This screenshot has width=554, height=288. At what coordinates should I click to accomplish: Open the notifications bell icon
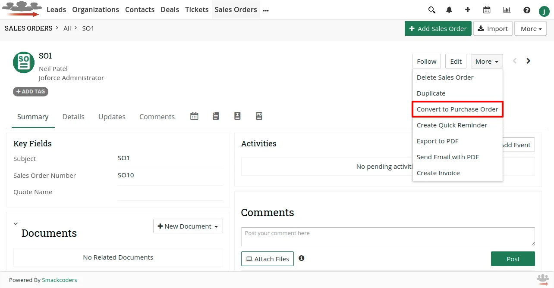coord(449,9)
